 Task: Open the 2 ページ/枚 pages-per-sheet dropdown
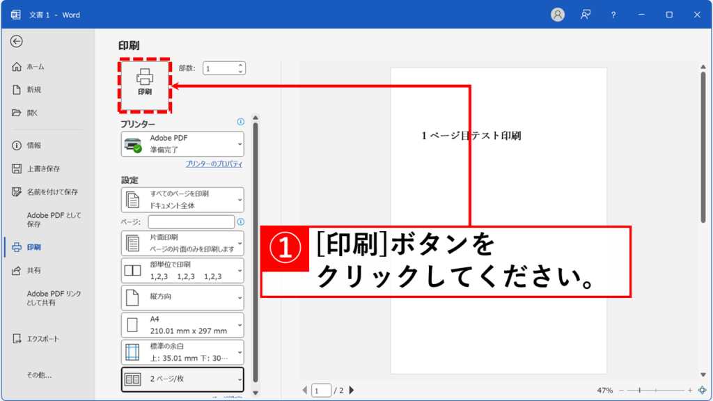coord(182,379)
